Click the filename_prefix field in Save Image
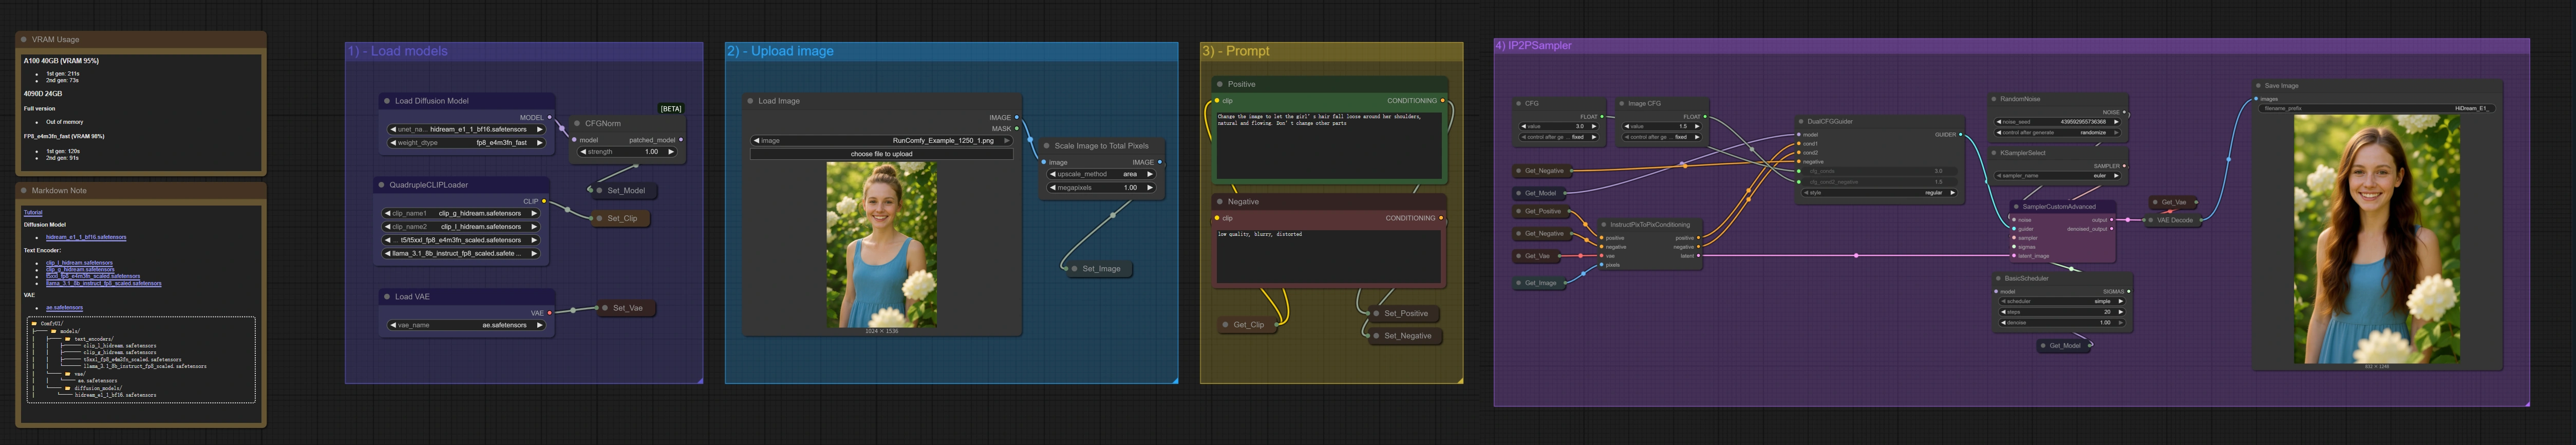 tap(2378, 109)
